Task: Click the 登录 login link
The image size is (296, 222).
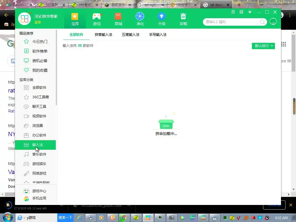Action: pyautogui.click(x=38, y=22)
